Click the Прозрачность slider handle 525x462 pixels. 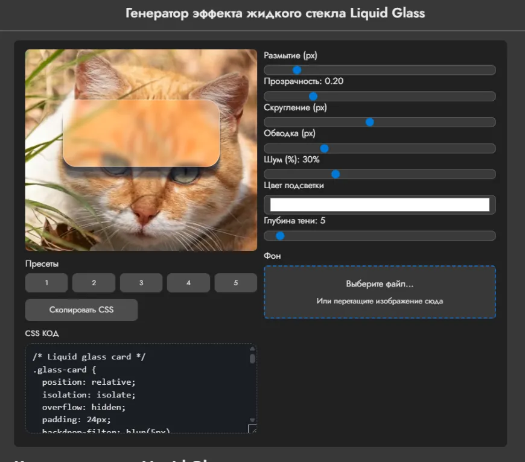(313, 97)
